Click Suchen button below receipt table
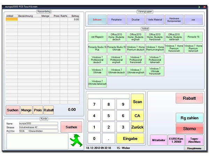 (x=13, y=110)
